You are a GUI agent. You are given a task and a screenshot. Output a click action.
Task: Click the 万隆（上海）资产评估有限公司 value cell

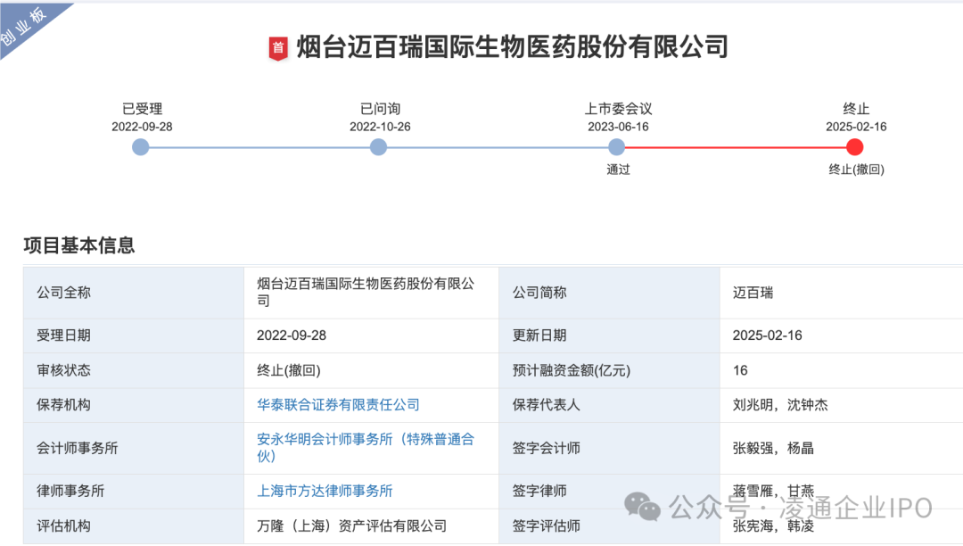[x=371, y=525]
